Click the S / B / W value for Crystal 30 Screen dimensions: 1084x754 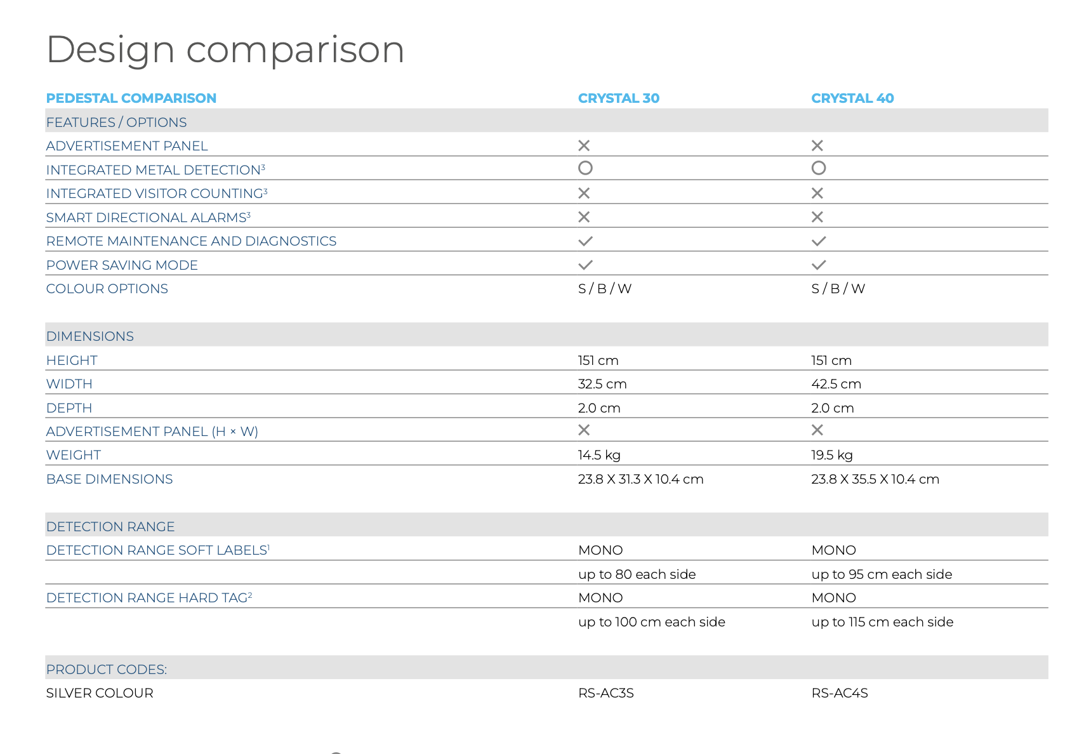tap(605, 289)
